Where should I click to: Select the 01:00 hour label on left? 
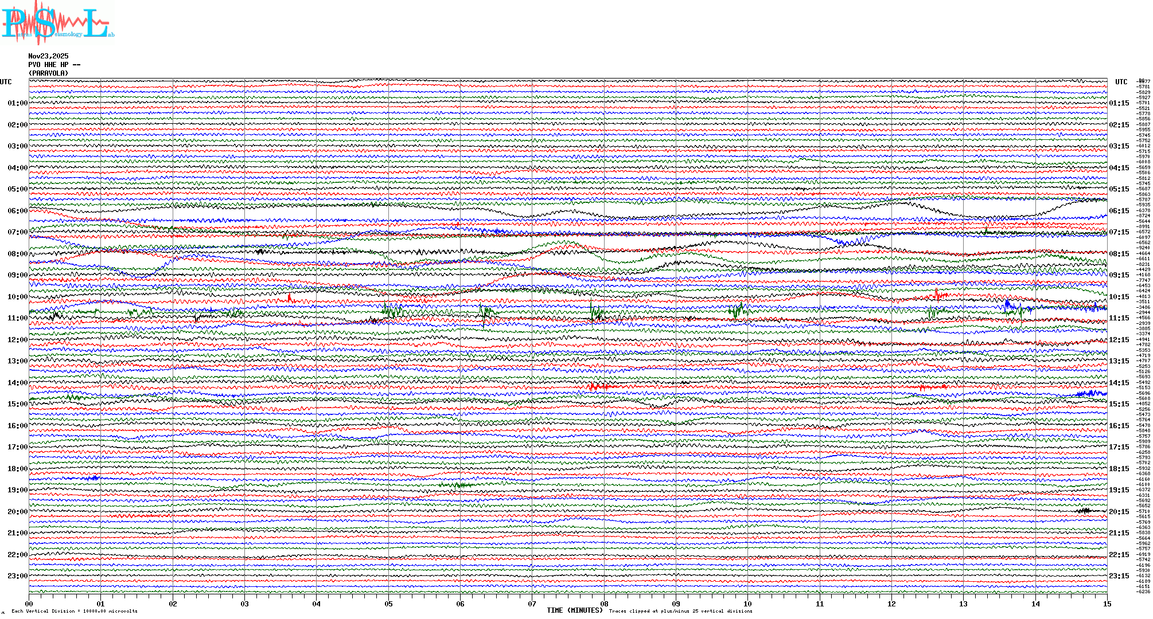tap(17, 103)
